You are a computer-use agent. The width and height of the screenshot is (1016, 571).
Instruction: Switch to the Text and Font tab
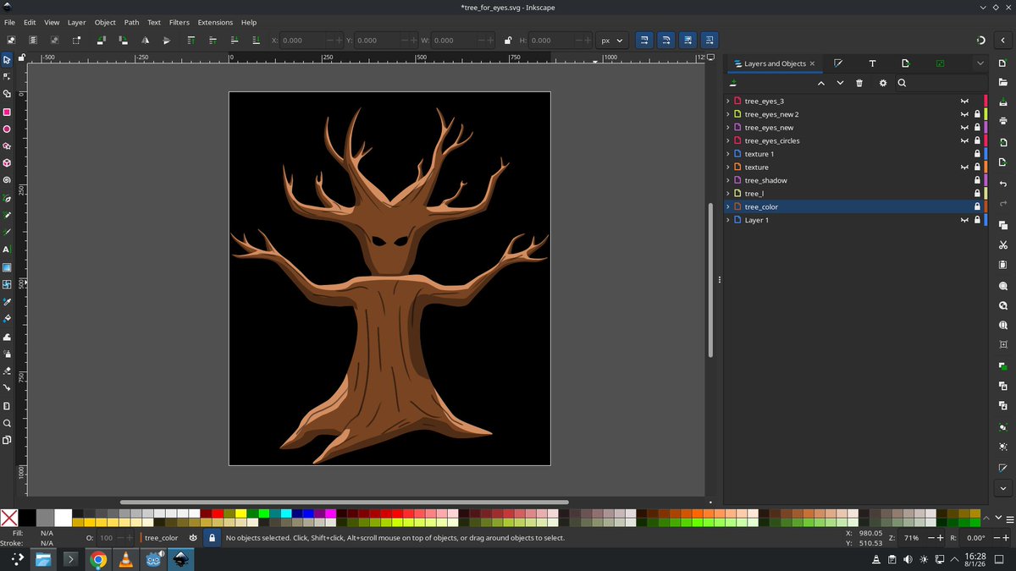(x=872, y=63)
